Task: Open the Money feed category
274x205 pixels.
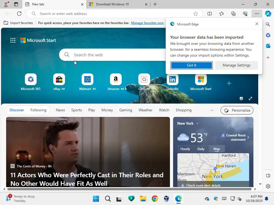Action: coord(107,110)
